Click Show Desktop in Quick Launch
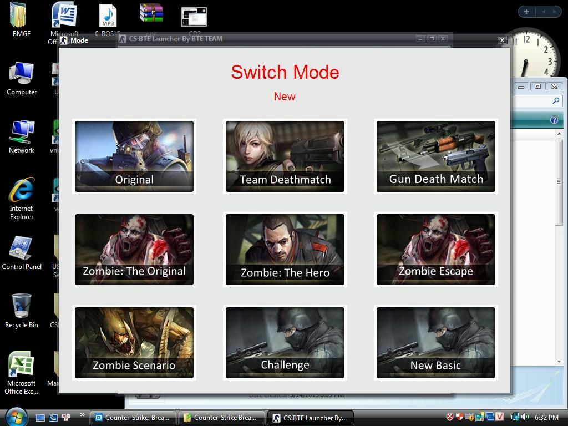 [40, 418]
